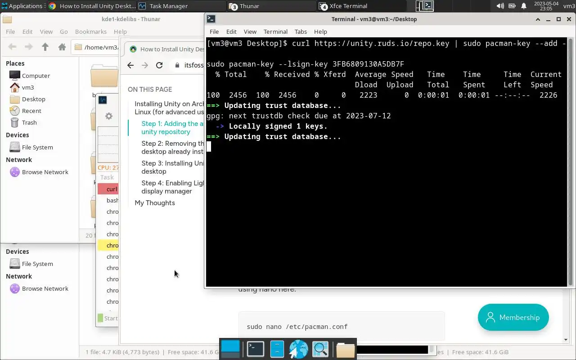
Task: Open the file manager cabinet dock icon
Action: (277, 349)
